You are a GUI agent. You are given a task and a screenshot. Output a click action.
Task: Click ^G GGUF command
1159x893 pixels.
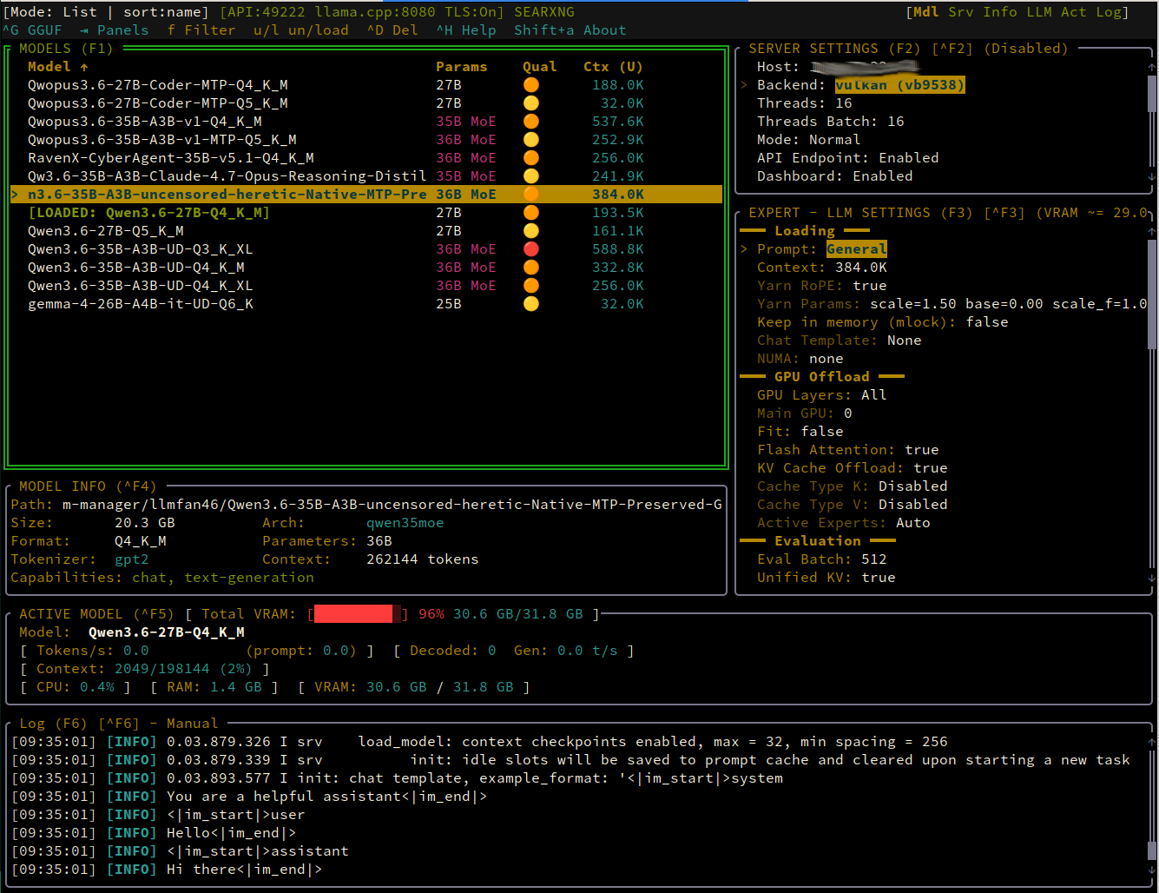pyautogui.click(x=32, y=30)
